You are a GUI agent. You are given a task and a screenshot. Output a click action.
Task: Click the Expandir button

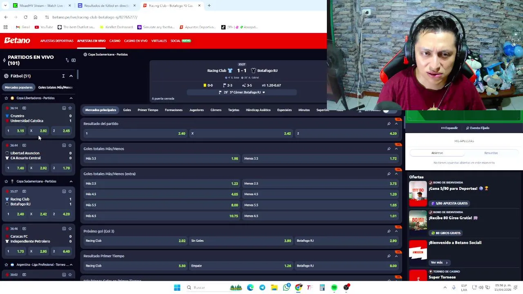449,128
